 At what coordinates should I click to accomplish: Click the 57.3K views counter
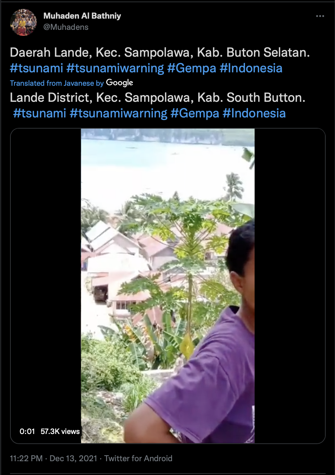click(60, 431)
